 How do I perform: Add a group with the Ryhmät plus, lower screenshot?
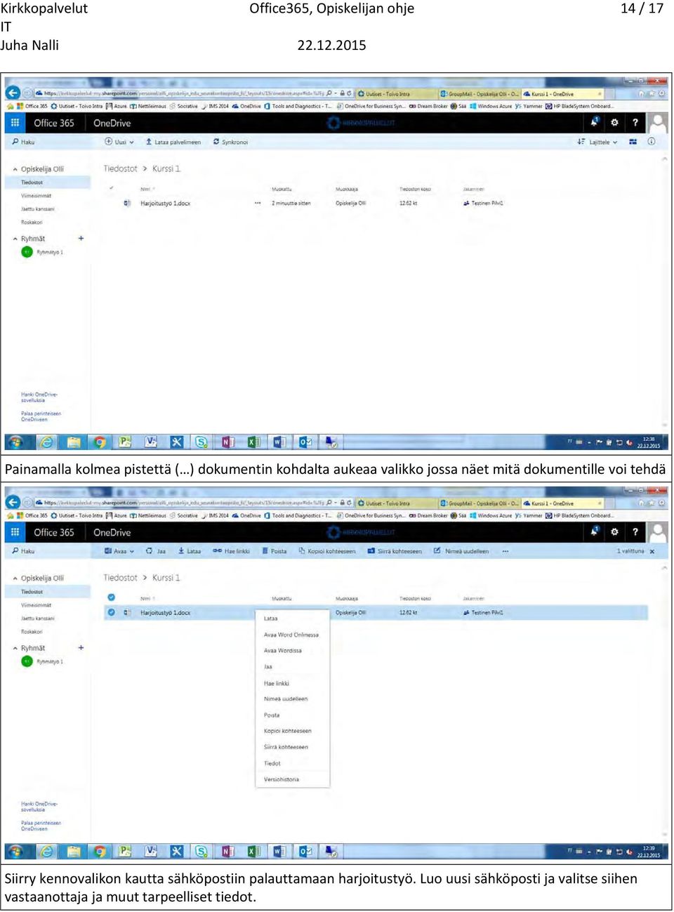[x=81, y=648]
